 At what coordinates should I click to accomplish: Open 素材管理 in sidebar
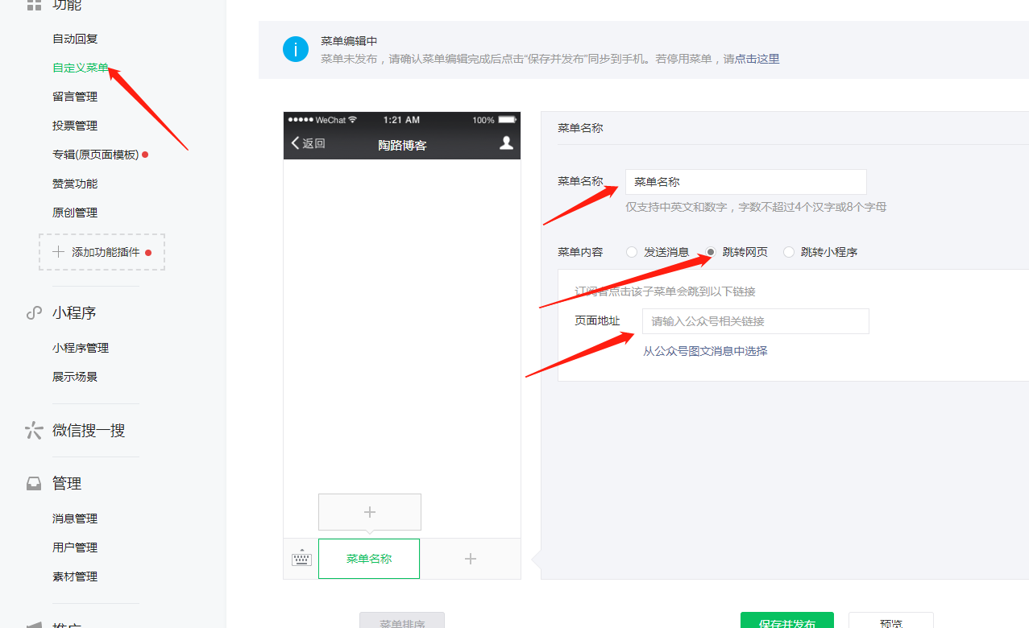coord(75,576)
